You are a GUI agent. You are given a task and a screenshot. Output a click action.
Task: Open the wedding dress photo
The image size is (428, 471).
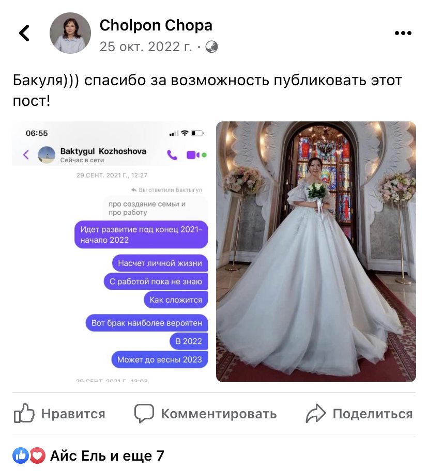(316, 252)
